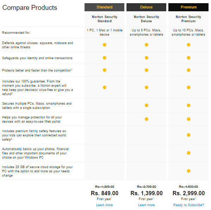Select the Deluxe plan header tab
Image resolution: width=211 pixels, height=210 pixels.
pos(146,7)
